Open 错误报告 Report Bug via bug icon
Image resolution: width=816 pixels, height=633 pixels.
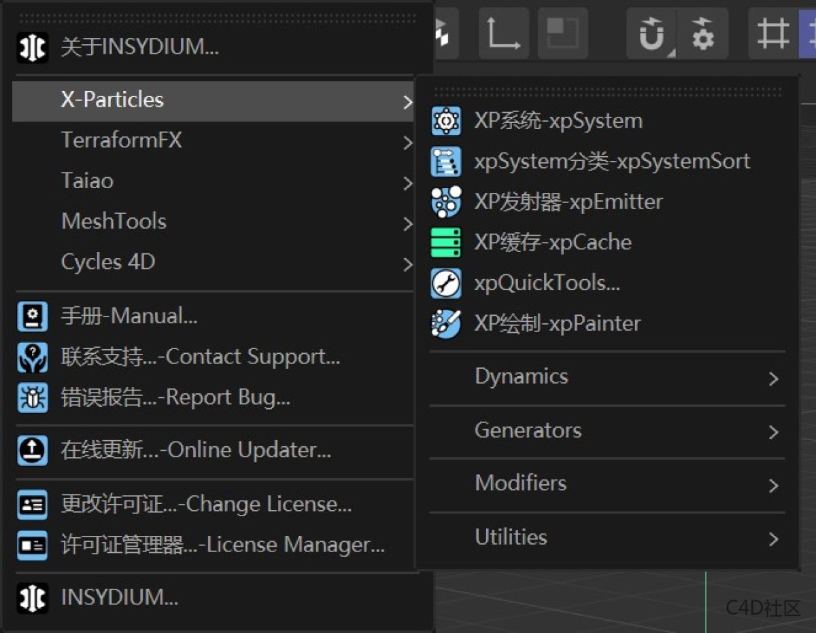(x=31, y=398)
